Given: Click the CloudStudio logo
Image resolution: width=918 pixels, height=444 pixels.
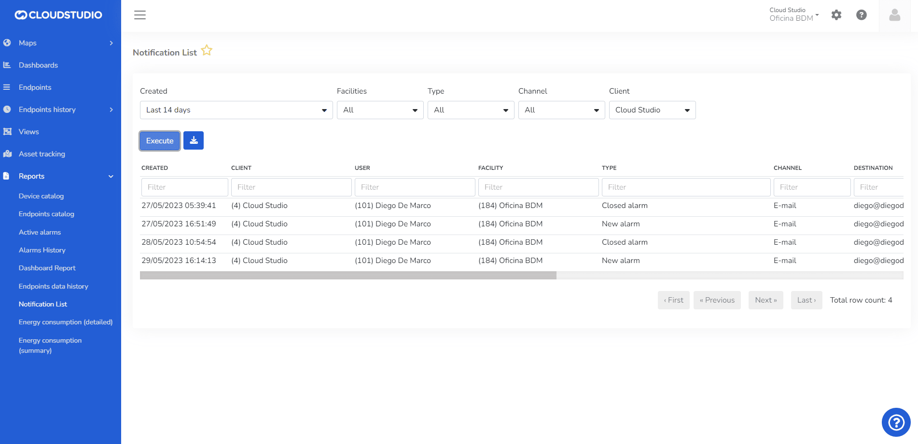Looking at the screenshot, I should [58, 15].
